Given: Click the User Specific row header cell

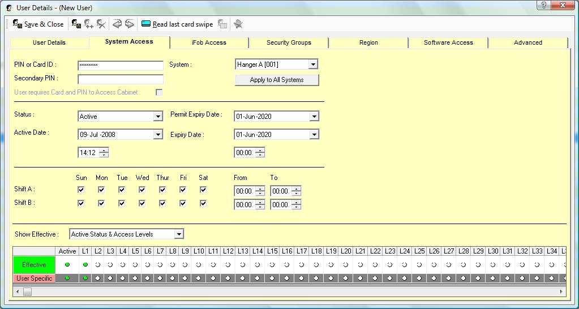Looking at the screenshot, I should [34, 278].
